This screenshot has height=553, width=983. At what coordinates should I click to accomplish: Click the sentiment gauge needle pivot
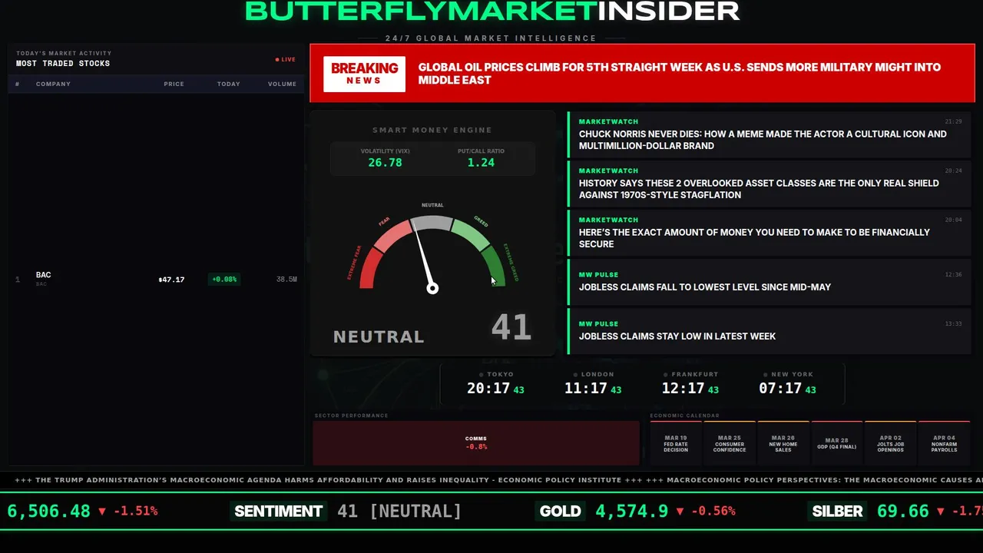tap(432, 288)
